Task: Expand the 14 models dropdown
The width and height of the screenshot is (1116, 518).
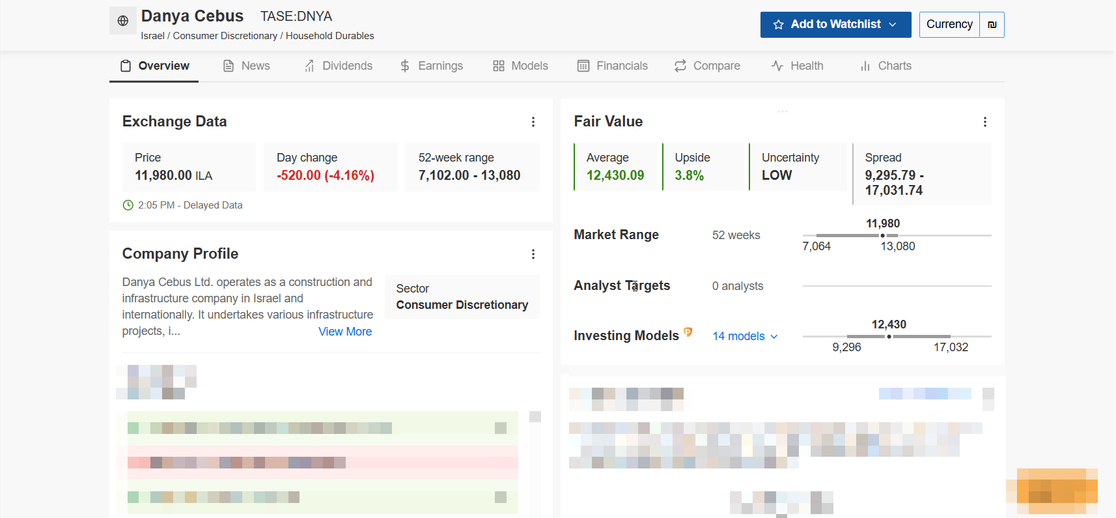Action: tap(745, 336)
